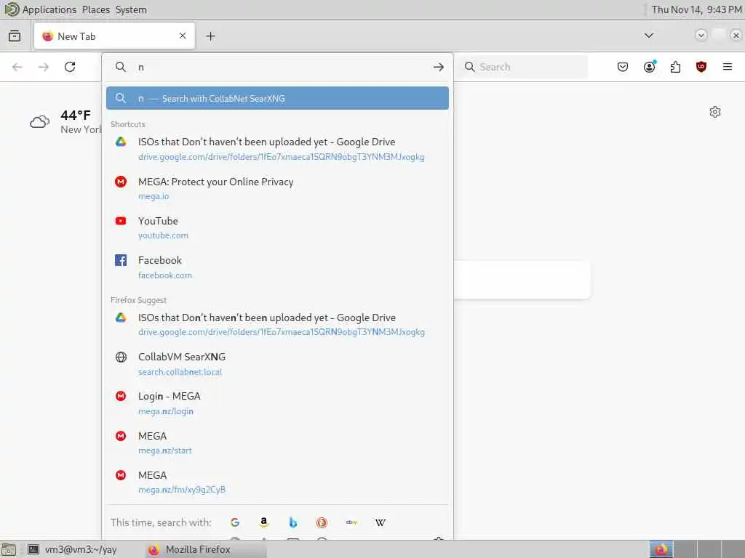The width and height of the screenshot is (745, 558).
Task: Open the Pocket save icon
Action: click(x=623, y=67)
